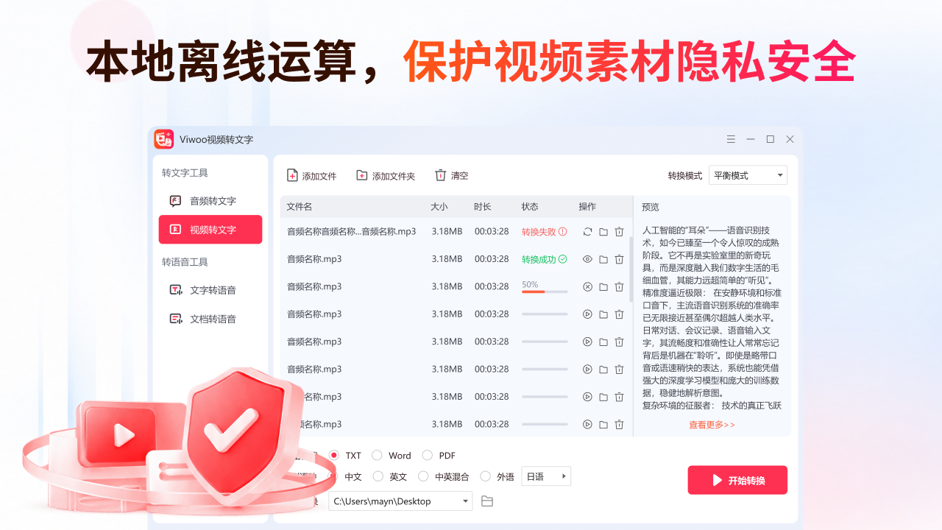The image size is (942, 530).
Task: Expand the 日语 language dropdown
Action: click(x=546, y=476)
